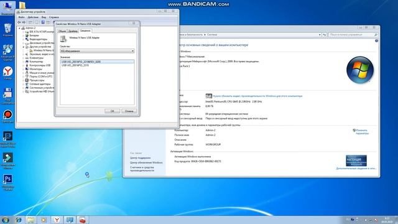Open the folder icon on desktop top row
The height and width of the screenshot is (224, 398).
[22, 6]
